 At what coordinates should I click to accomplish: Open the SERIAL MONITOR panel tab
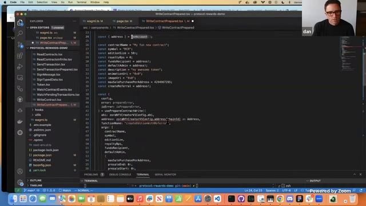click(x=165, y=175)
